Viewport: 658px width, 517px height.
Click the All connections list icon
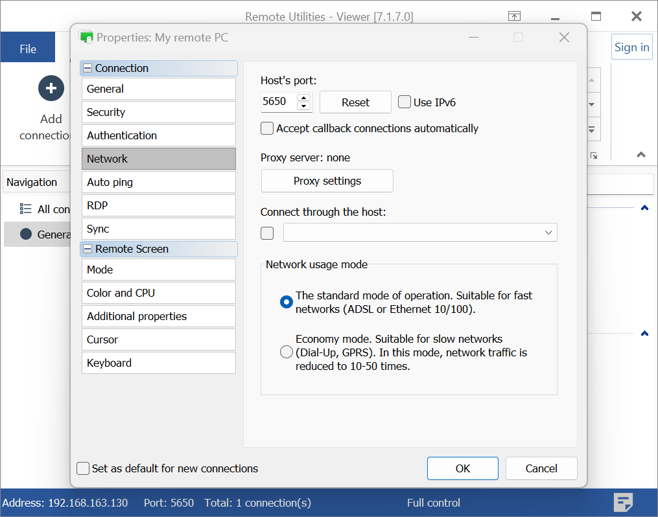pyautogui.click(x=25, y=209)
